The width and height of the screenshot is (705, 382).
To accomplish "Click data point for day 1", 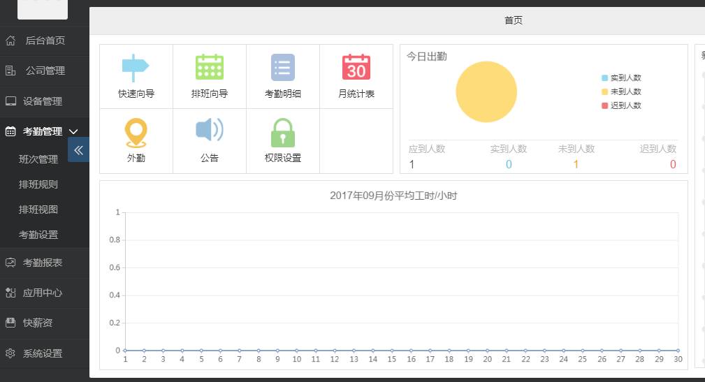I will coord(125,350).
